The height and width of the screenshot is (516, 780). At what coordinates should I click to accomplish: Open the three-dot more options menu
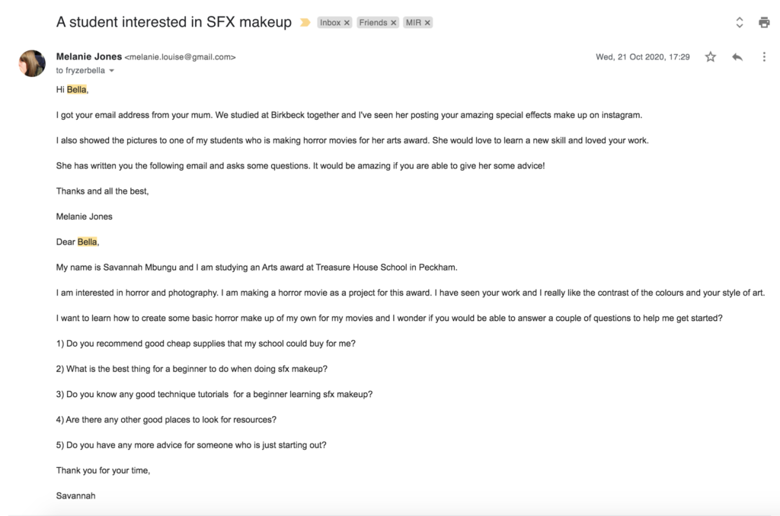tap(764, 56)
